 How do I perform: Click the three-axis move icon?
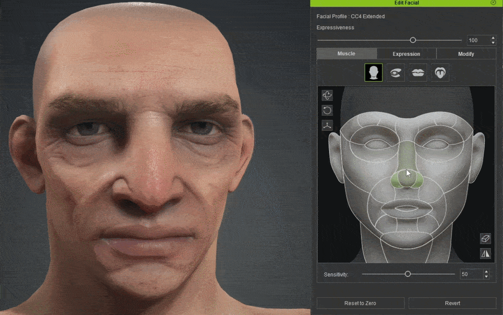click(x=327, y=125)
